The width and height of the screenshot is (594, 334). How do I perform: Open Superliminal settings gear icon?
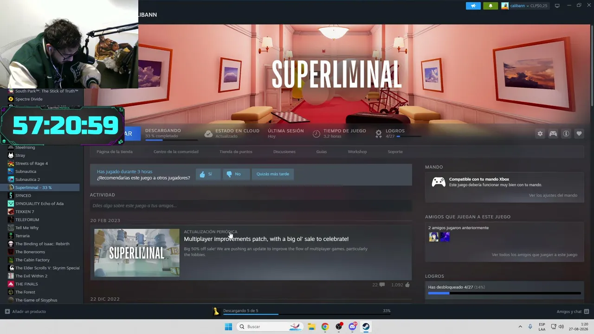tap(540, 134)
